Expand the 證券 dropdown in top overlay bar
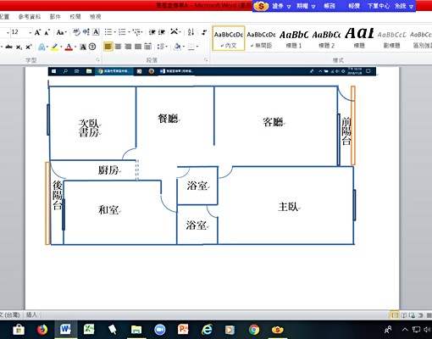Screen dimensions: 432x339 pyautogui.click(x=289, y=6)
